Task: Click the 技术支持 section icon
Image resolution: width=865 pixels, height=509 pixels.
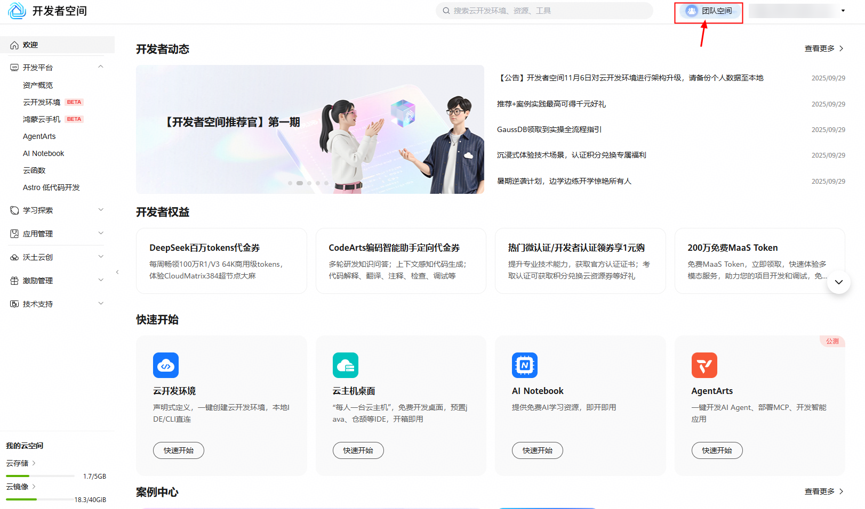Action: [x=14, y=304]
